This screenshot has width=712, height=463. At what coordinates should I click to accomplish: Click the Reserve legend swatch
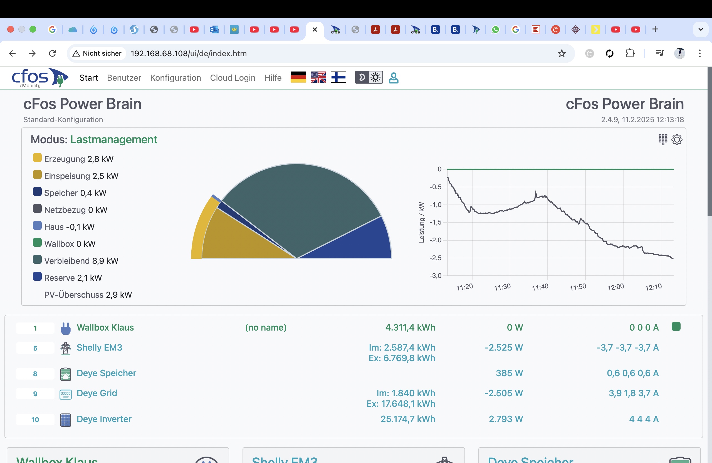[x=37, y=277]
